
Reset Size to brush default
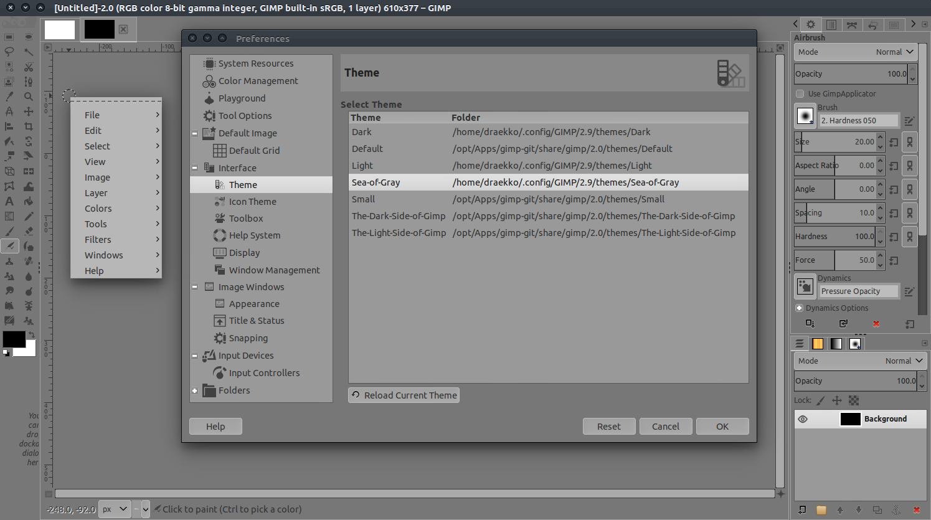coord(894,142)
